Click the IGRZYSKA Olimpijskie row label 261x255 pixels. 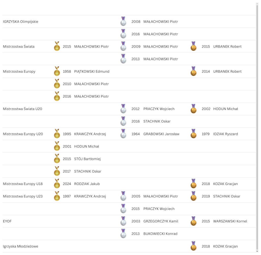tap(20, 22)
